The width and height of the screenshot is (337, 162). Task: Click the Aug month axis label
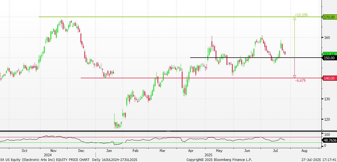[x=304, y=151]
